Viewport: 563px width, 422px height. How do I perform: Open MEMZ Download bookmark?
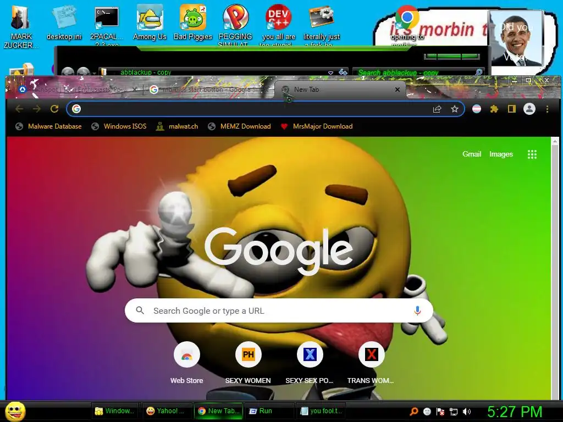(x=240, y=126)
